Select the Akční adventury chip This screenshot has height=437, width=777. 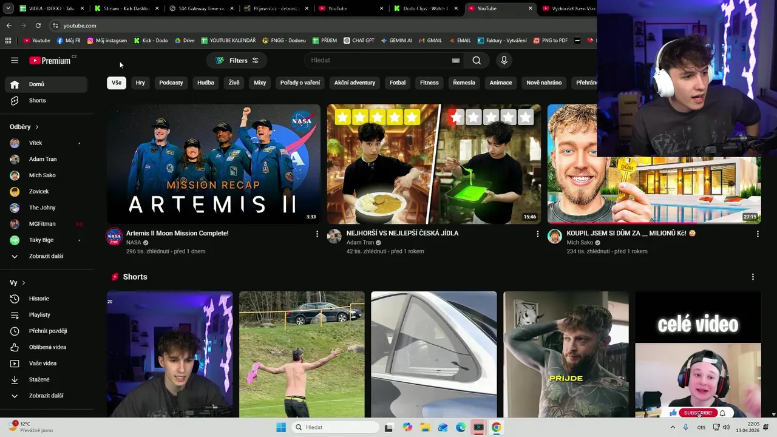pyautogui.click(x=355, y=83)
